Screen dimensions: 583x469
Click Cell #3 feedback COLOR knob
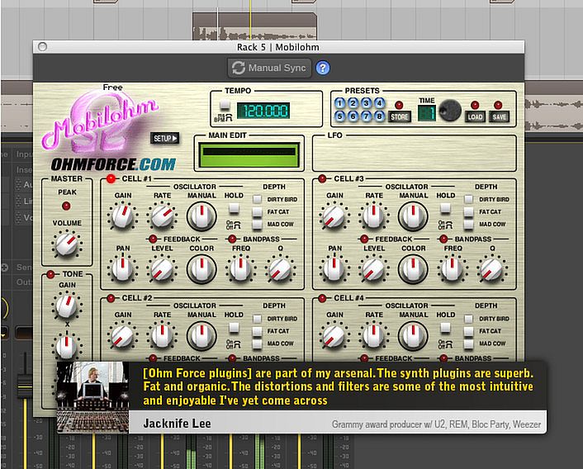pos(413,269)
